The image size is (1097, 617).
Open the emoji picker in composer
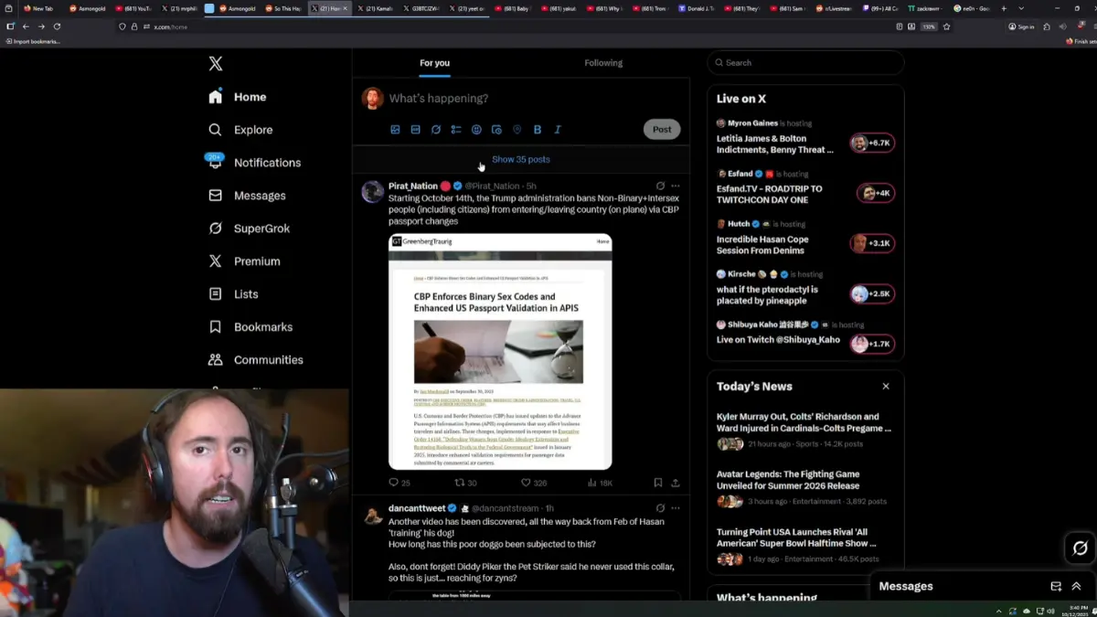(x=476, y=130)
